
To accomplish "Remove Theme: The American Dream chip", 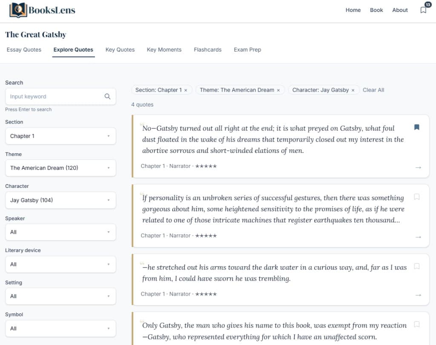I will [x=278, y=90].
